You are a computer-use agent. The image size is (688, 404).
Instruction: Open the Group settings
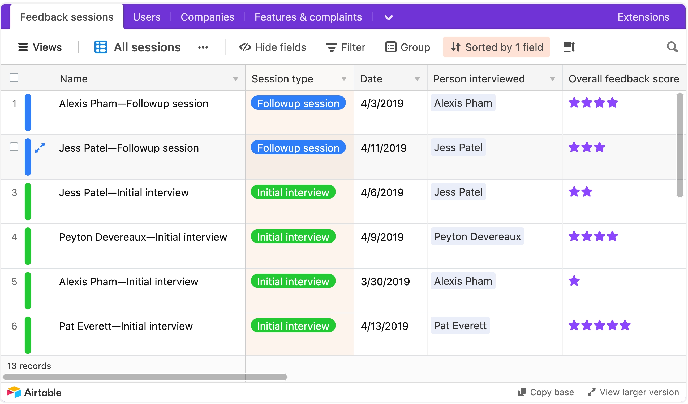408,47
